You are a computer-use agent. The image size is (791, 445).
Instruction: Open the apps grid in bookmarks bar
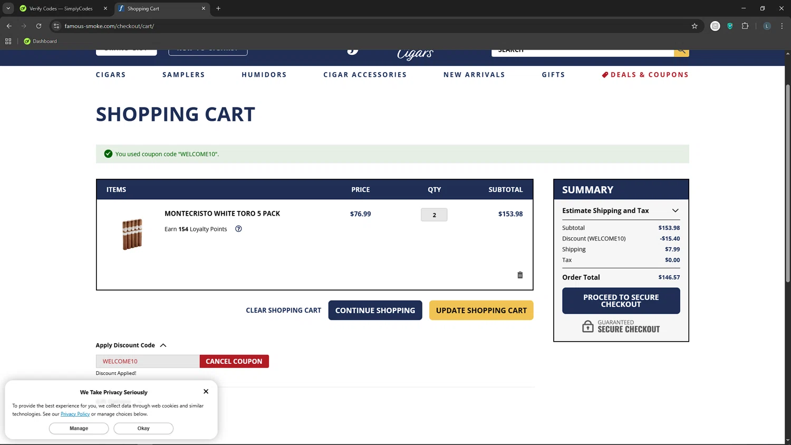[8, 41]
